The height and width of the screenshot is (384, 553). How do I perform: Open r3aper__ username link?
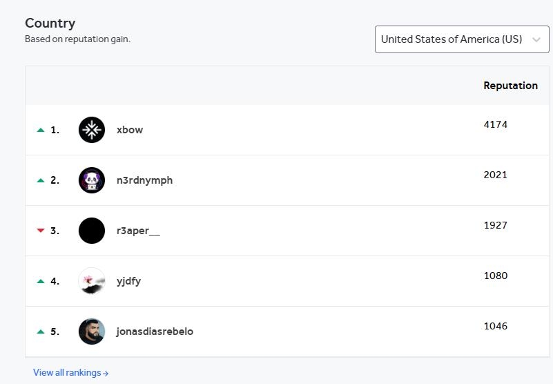[138, 231]
